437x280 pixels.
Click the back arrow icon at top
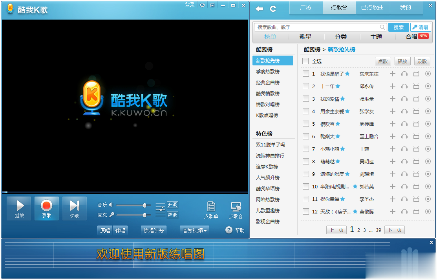click(260, 7)
